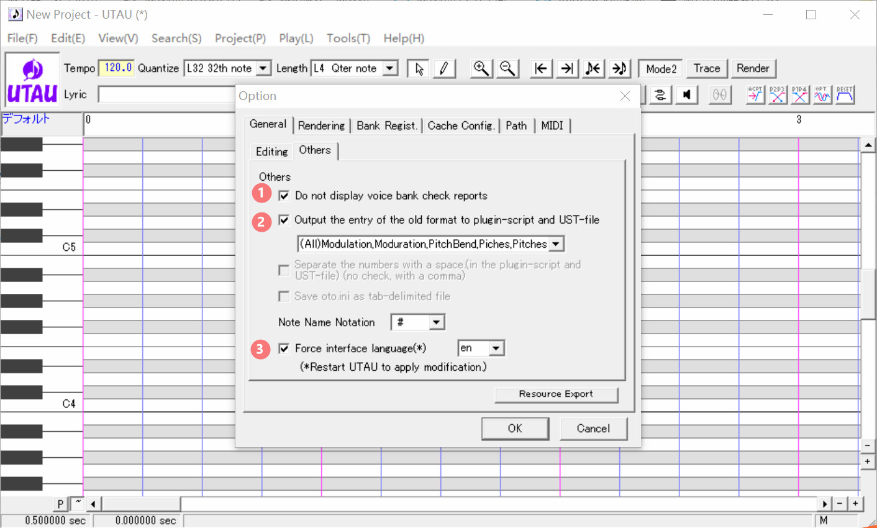Click the P2P3 crossfade icon
Image resolution: width=877 pixels, height=528 pixels.
point(778,94)
